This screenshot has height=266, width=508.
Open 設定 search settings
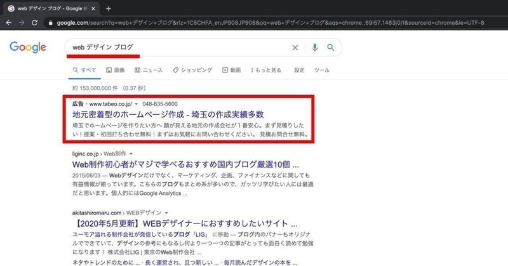(x=299, y=70)
